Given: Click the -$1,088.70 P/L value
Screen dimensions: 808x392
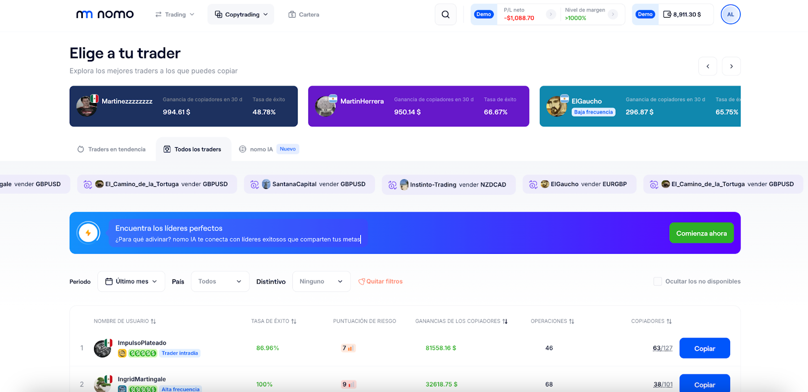Looking at the screenshot, I should [519, 18].
